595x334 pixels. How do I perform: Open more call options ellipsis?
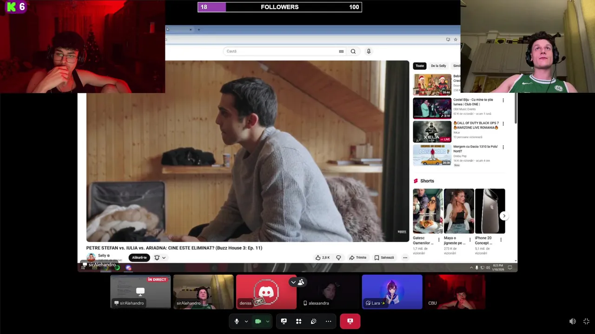tap(329, 321)
